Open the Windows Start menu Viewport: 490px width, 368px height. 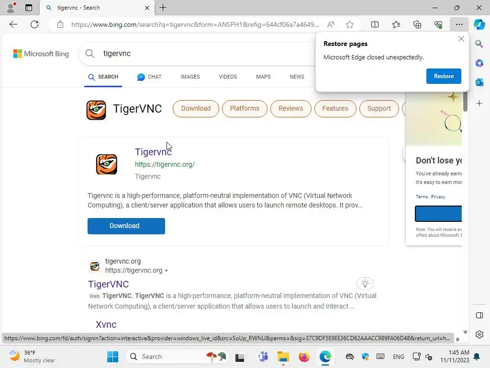click(x=112, y=356)
